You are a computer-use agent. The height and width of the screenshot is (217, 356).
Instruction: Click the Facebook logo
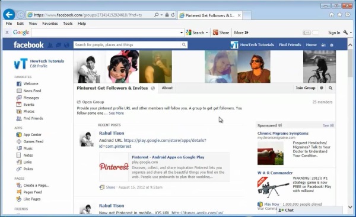click(28, 45)
